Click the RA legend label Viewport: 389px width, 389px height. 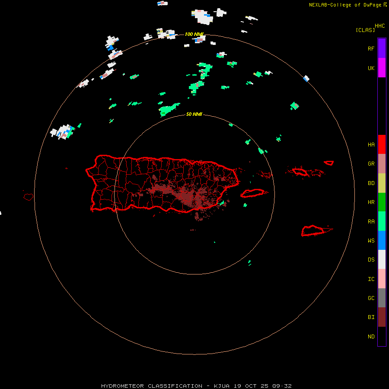(x=371, y=222)
